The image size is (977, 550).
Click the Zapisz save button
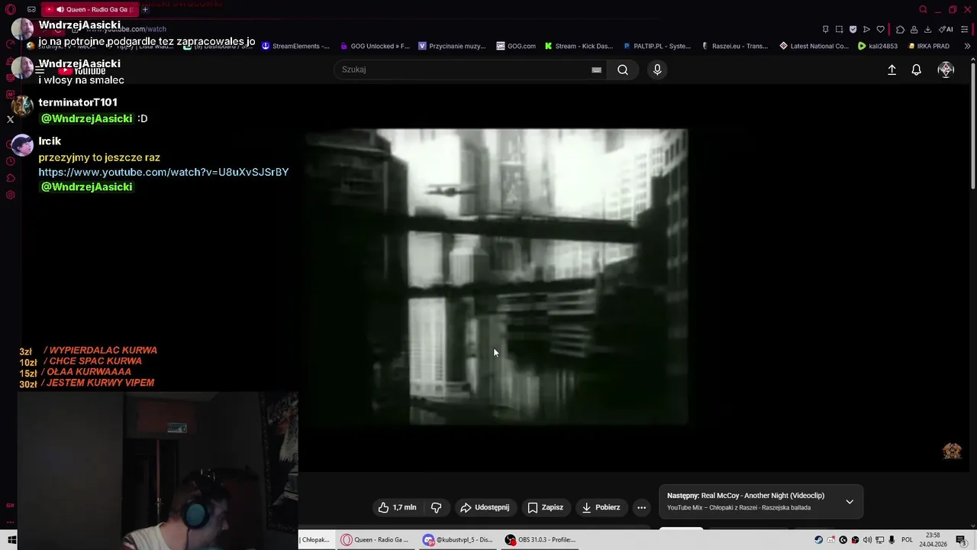(545, 507)
